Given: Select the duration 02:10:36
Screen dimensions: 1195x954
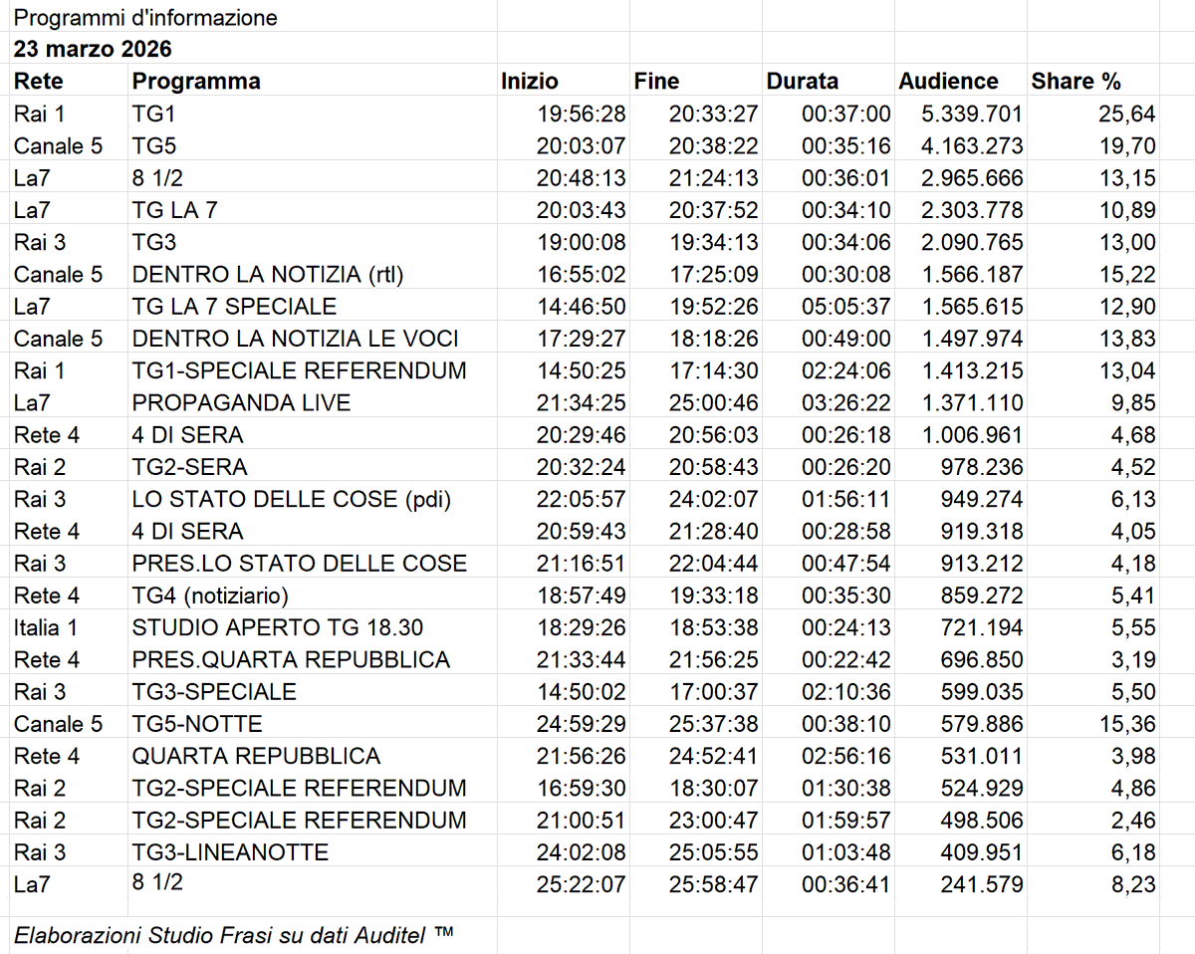Looking at the screenshot, I should coord(846,691).
